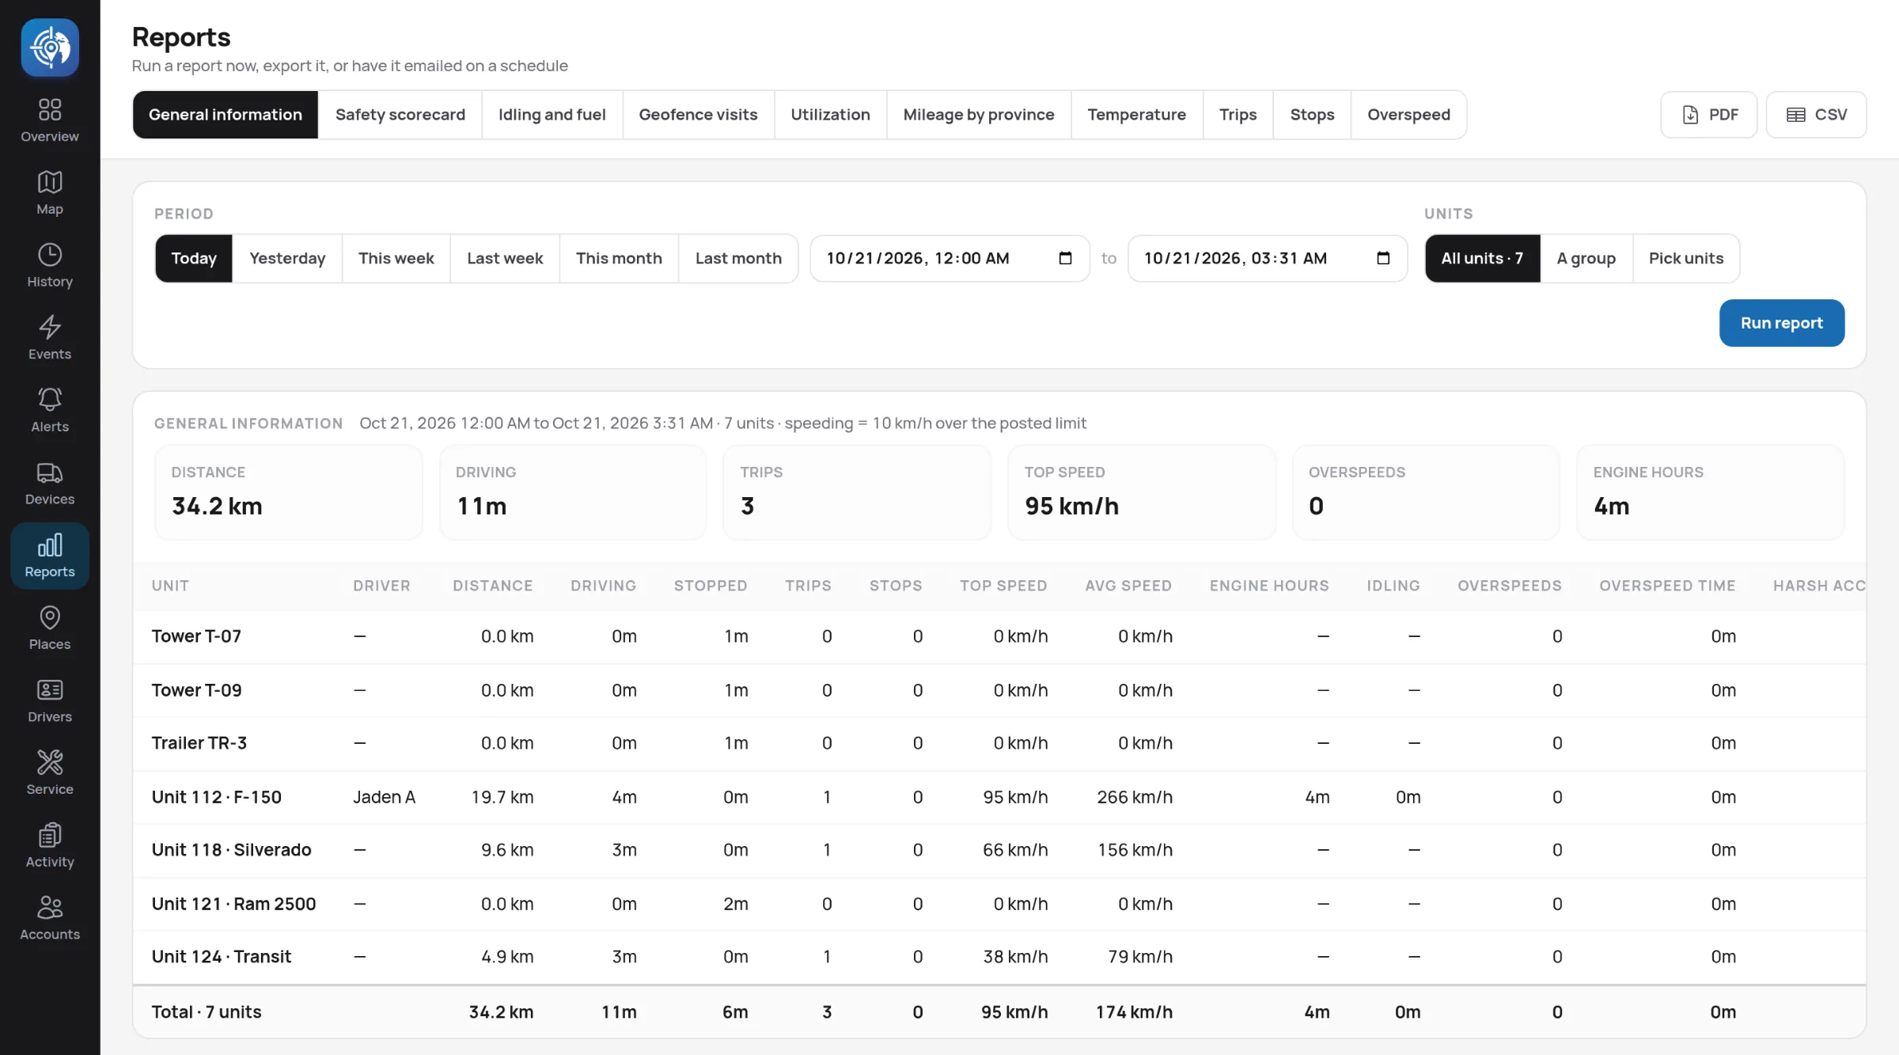Click the Run report button
This screenshot has width=1899, height=1055.
tap(1781, 323)
